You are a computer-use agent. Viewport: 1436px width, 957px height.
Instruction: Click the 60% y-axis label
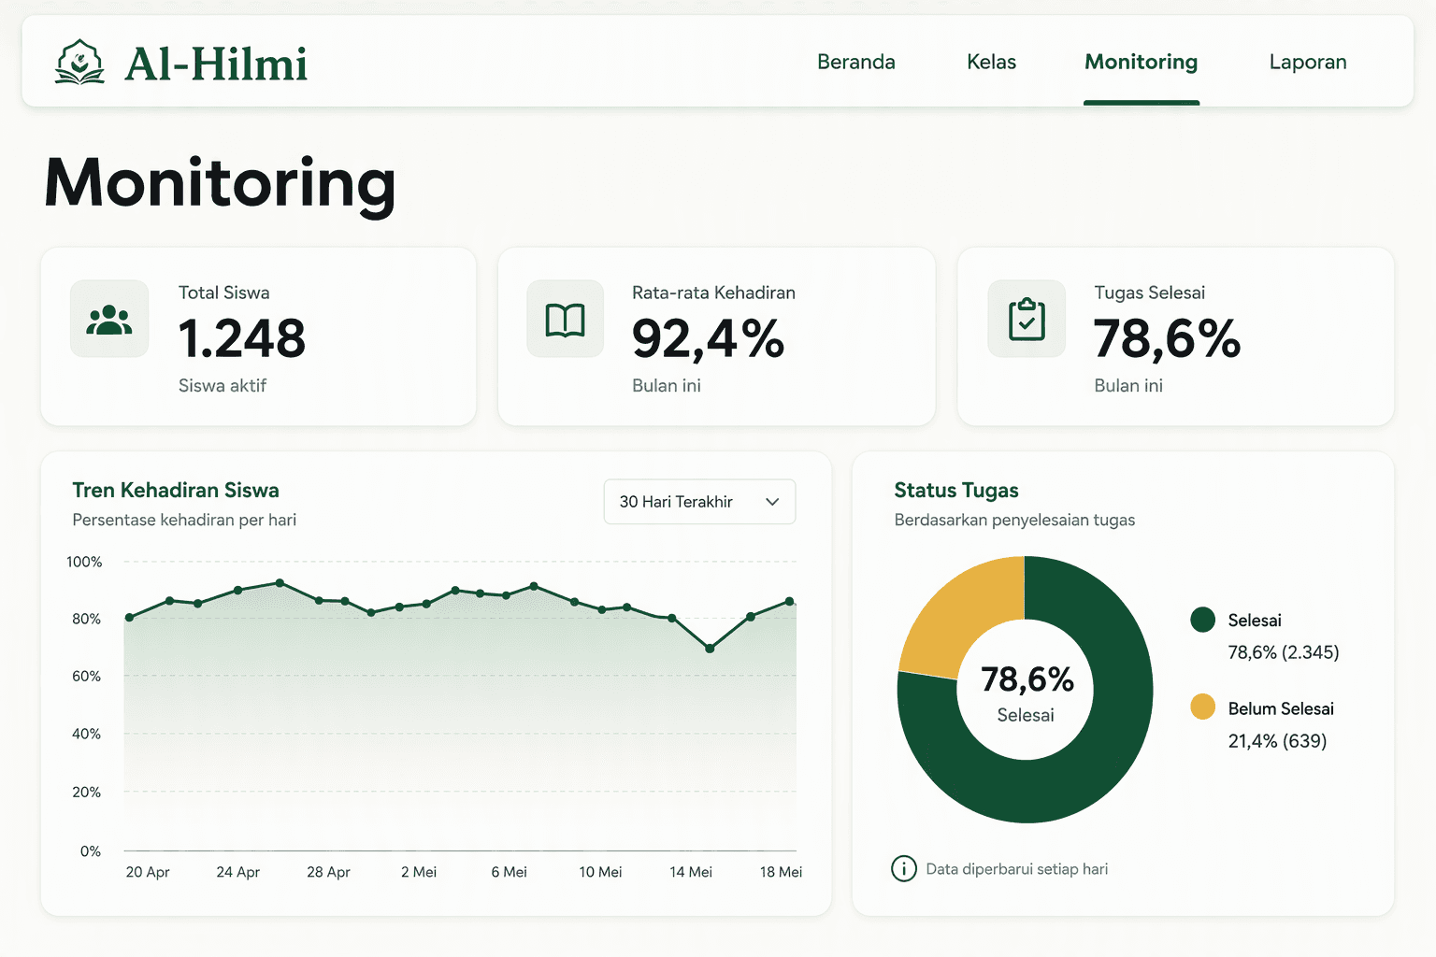point(86,676)
